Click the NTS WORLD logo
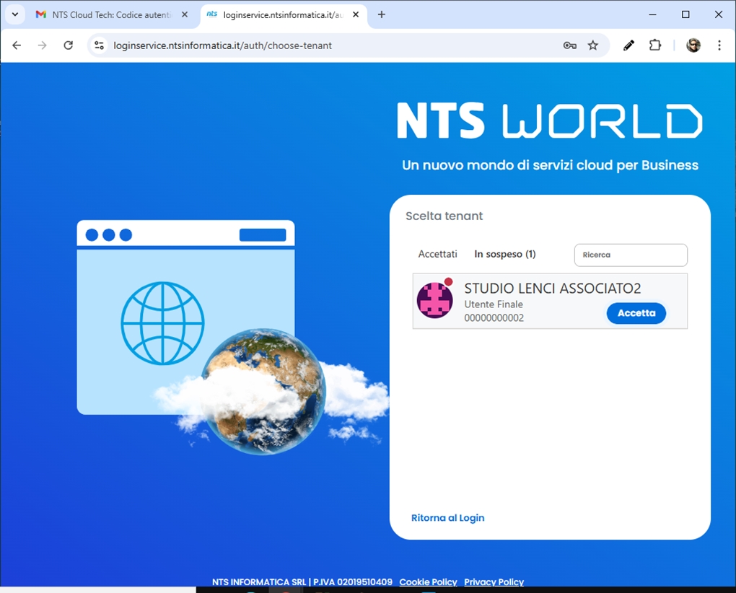Screen dimensions: 736x593 [x=550, y=120]
